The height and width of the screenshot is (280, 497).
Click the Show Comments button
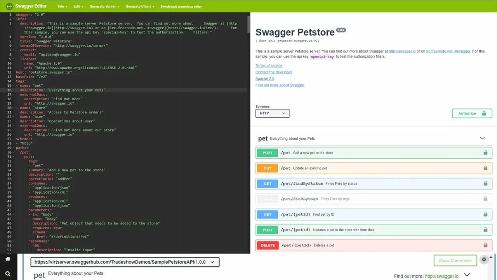point(455,261)
